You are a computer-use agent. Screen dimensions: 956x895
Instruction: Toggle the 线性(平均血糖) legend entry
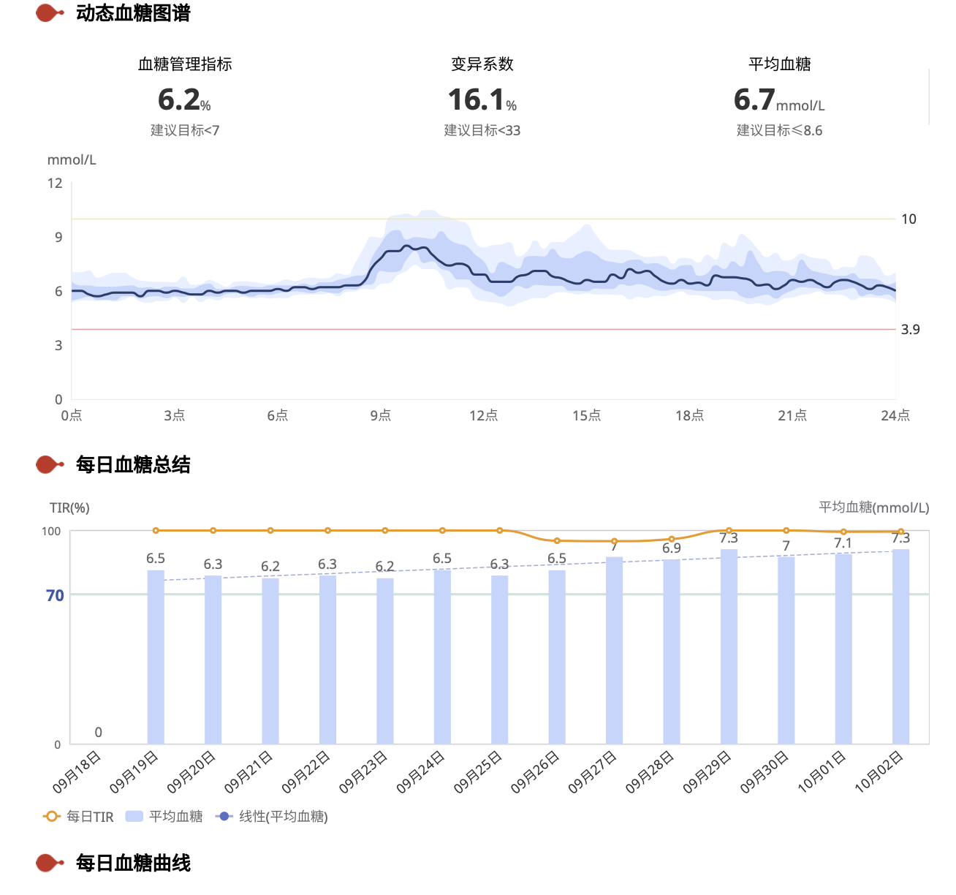[272, 816]
